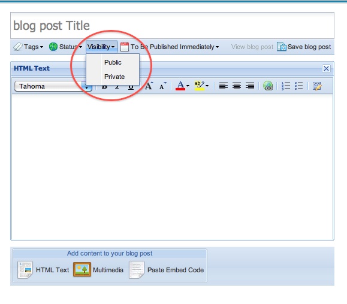Add Paste Embed Code block
The height and width of the screenshot is (304, 347).
click(x=167, y=270)
